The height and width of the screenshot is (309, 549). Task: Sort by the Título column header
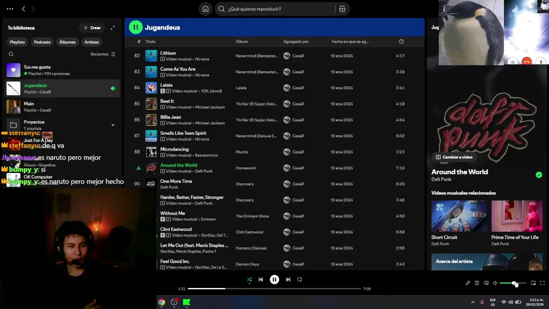(150, 42)
